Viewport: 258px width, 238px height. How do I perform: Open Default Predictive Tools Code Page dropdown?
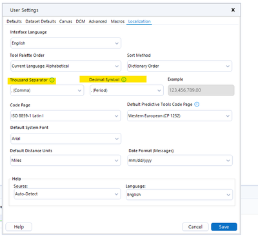[179, 116]
